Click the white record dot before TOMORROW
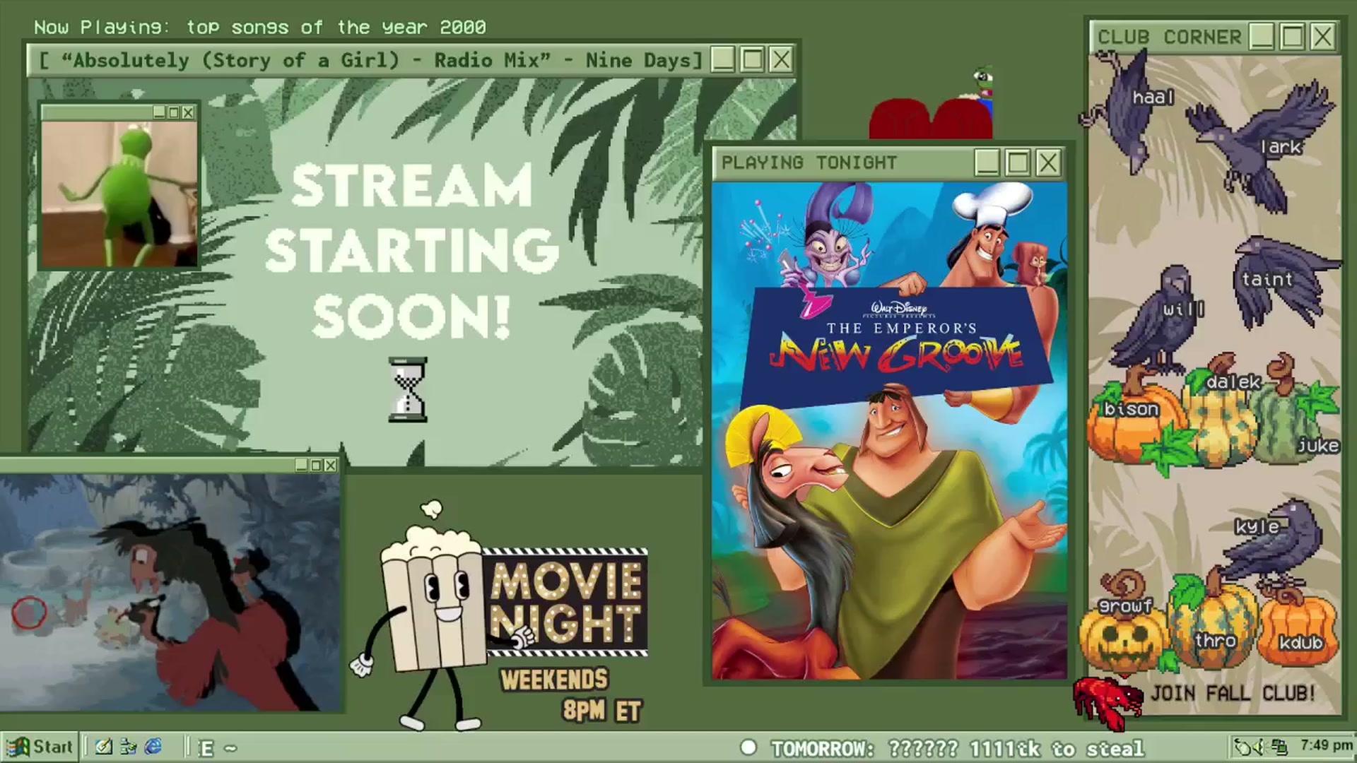Screen dimensions: 1357x763 pos(748,747)
